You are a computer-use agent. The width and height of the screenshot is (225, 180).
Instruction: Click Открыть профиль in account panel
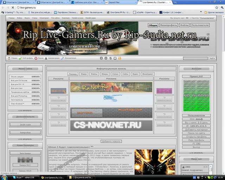point(196,136)
